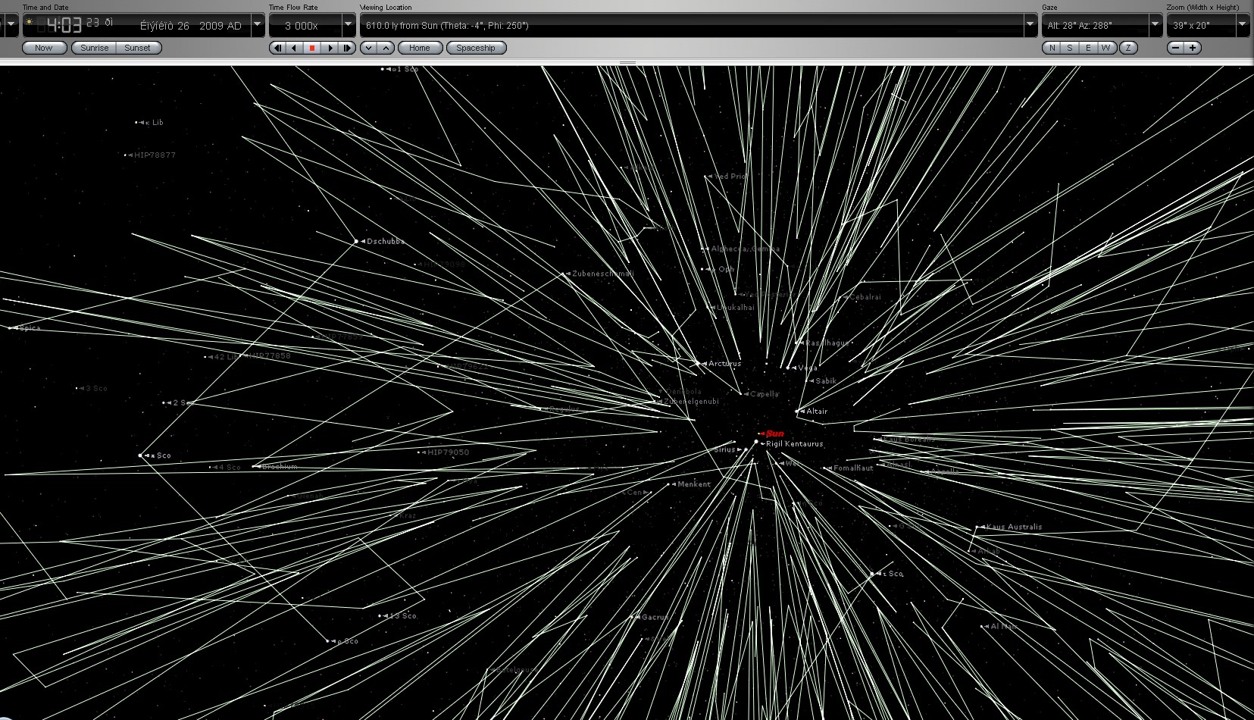
Task: Step time backward one step
Action: coord(277,48)
